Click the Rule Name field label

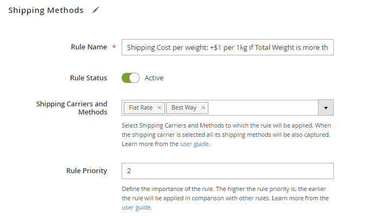(89, 47)
